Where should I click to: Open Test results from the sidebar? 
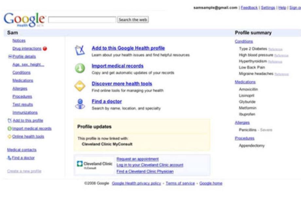coord(23,105)
